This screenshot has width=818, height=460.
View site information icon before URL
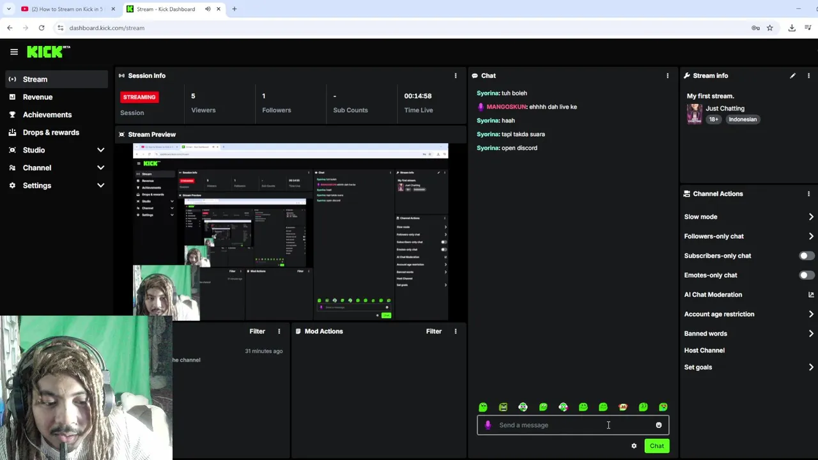click(x=60, y=27)
